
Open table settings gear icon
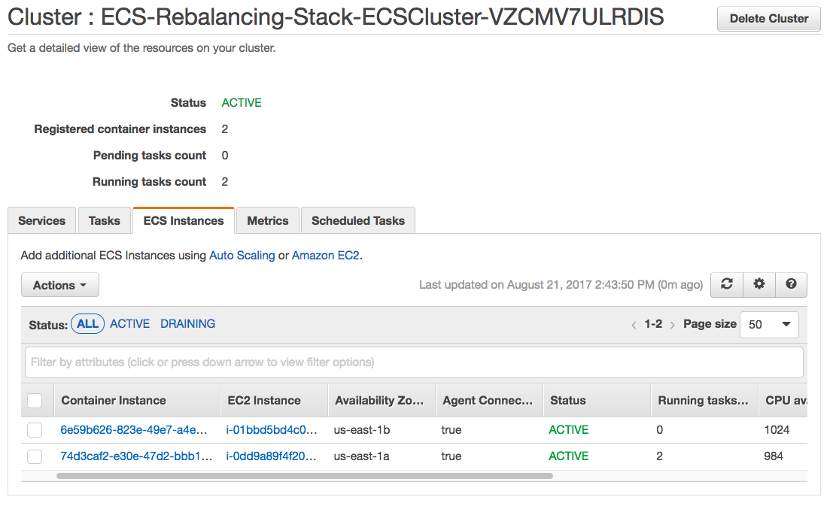point(759,284)
